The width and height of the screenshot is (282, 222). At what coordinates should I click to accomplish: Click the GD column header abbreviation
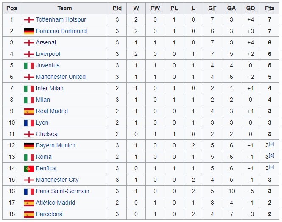tap(251, 8)
